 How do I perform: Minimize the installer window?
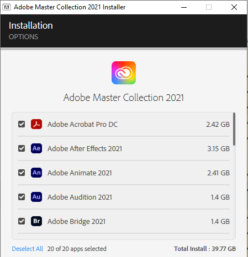[x=184, y=7]
